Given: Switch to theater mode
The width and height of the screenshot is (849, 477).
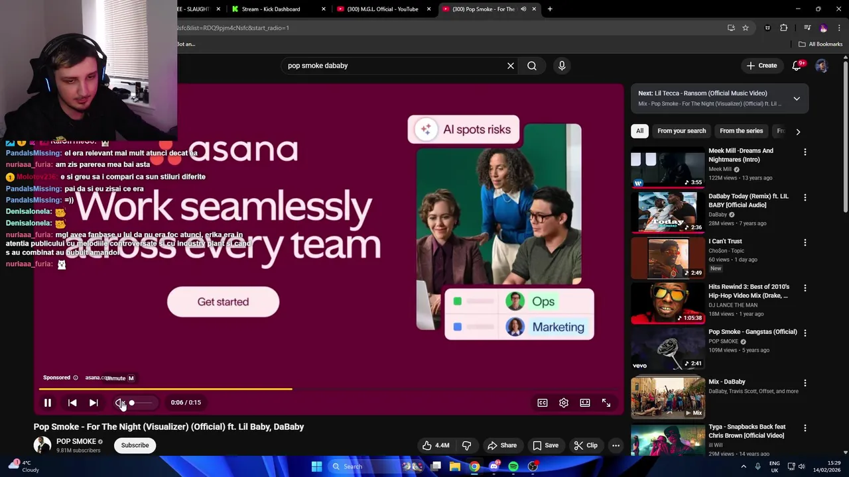Looking at the screenshot, I should click(585, 403).
